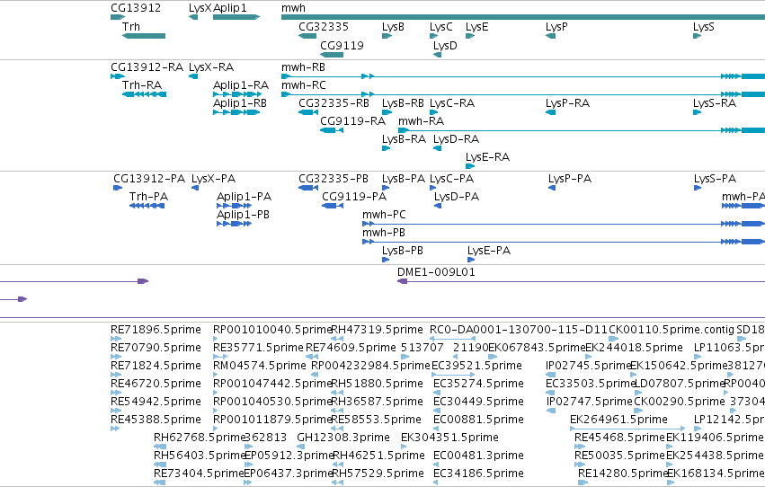Select the CG9119-RA transcript

click(332, 130)
